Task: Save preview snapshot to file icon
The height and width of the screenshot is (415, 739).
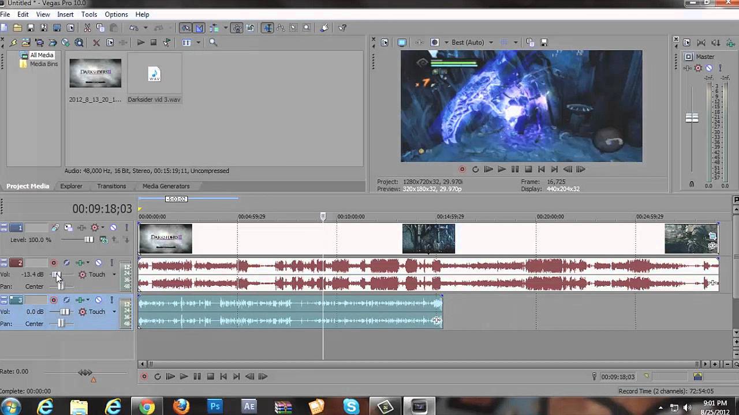Action: click(544, 43)
